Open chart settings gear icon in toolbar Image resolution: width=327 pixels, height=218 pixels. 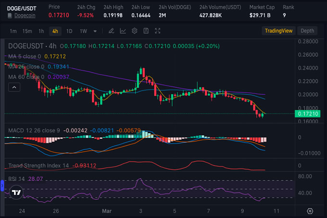coord(135,31)
